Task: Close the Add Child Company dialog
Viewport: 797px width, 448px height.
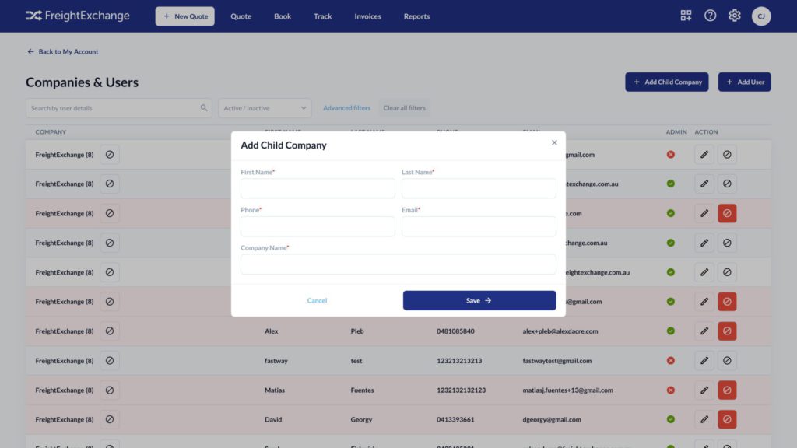Action: pyautogui.click(x=554, y=143)
